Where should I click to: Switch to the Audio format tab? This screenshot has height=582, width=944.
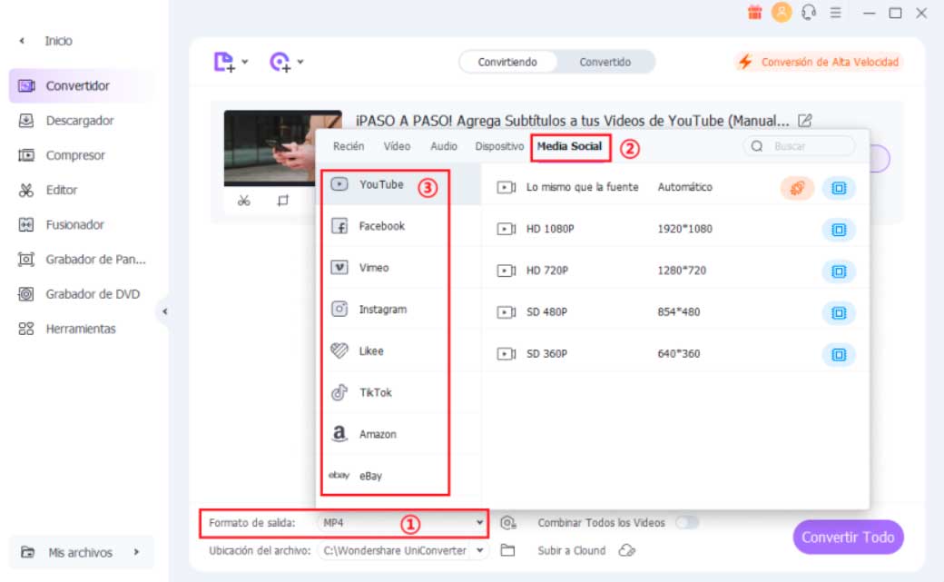point(444,146)
